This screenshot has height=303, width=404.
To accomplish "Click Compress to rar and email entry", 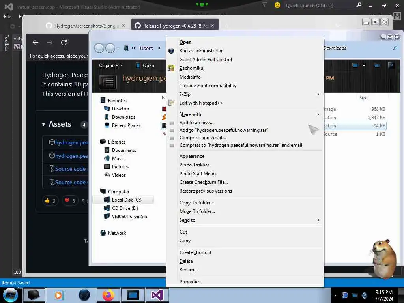I will 241,145.
